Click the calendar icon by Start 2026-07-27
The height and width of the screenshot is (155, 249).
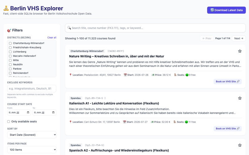[125, 122]
